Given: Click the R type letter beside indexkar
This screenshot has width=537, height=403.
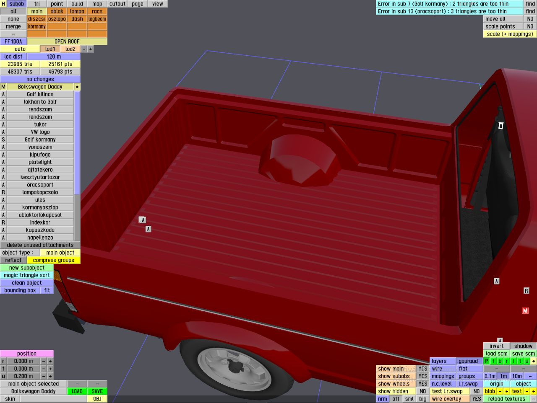Looking at the screenshot, I should pyautogui.click(x=3, y=222).
